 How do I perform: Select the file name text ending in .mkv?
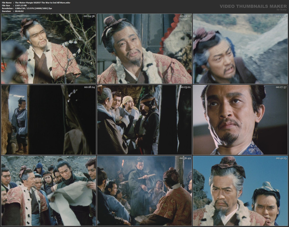43,3
